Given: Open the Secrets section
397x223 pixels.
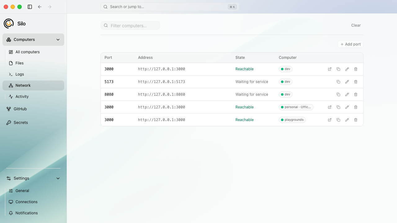Looking at the screenshot, I should point(33,123).
